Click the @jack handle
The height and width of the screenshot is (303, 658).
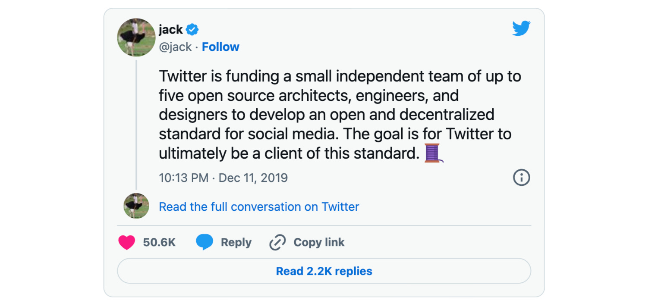(175, 47)
